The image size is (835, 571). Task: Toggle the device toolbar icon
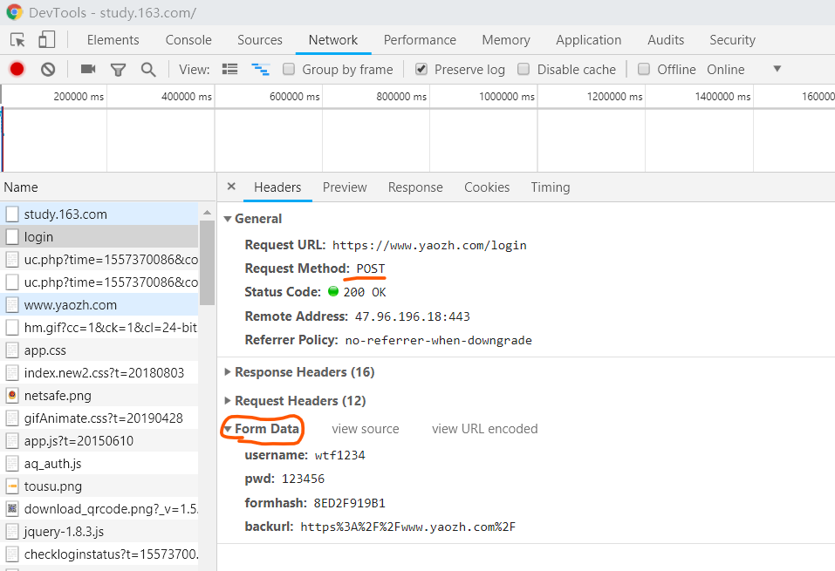46,40
